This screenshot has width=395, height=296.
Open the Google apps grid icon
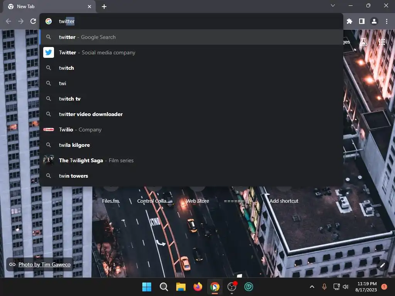tap(381, 42)
